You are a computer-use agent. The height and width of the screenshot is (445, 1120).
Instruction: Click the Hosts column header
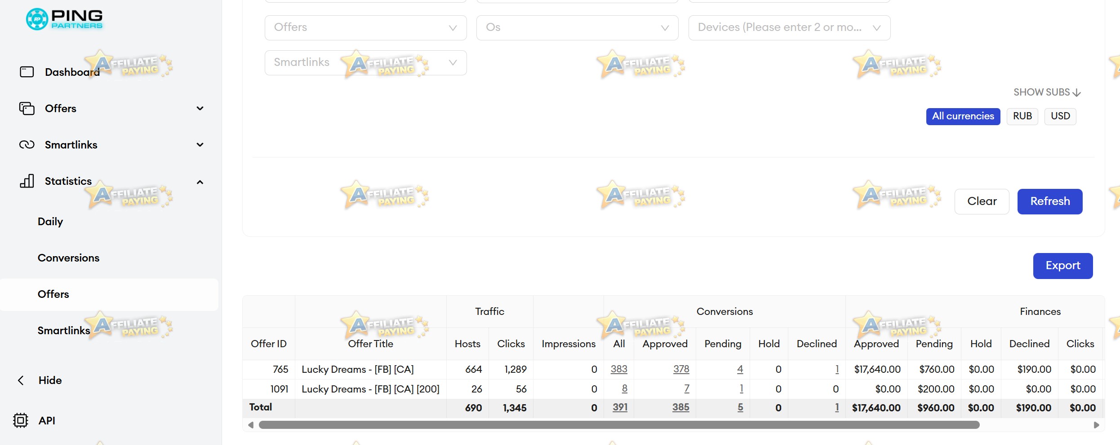click(x=467, y=344)
